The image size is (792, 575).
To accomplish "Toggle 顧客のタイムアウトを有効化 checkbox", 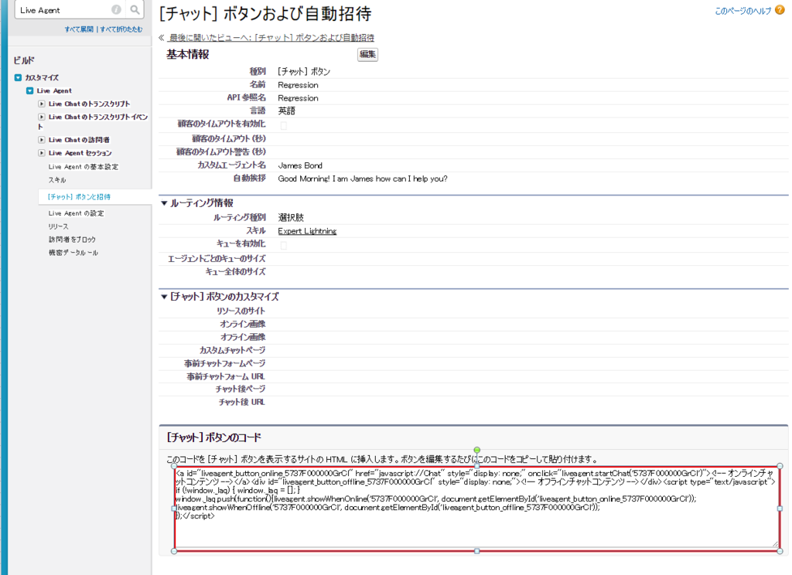I will [283, 125].
